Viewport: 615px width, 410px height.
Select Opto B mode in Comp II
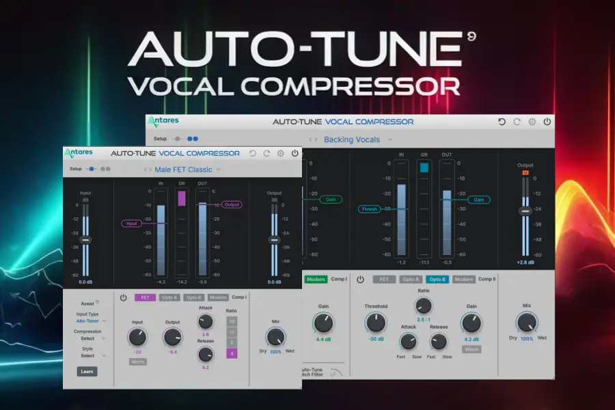(x=437, y=279)
